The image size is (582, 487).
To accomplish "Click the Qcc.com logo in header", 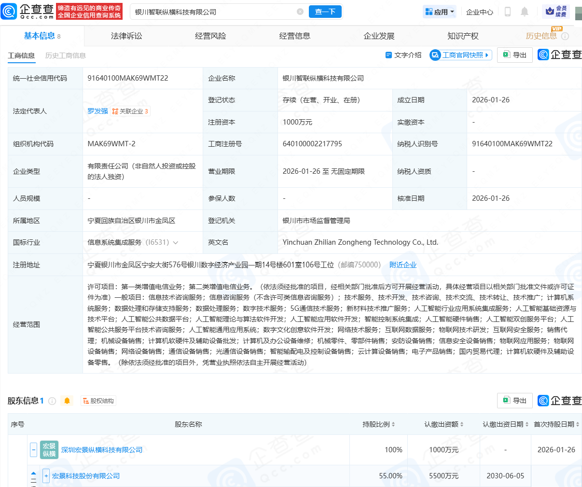I will [28, 12].
